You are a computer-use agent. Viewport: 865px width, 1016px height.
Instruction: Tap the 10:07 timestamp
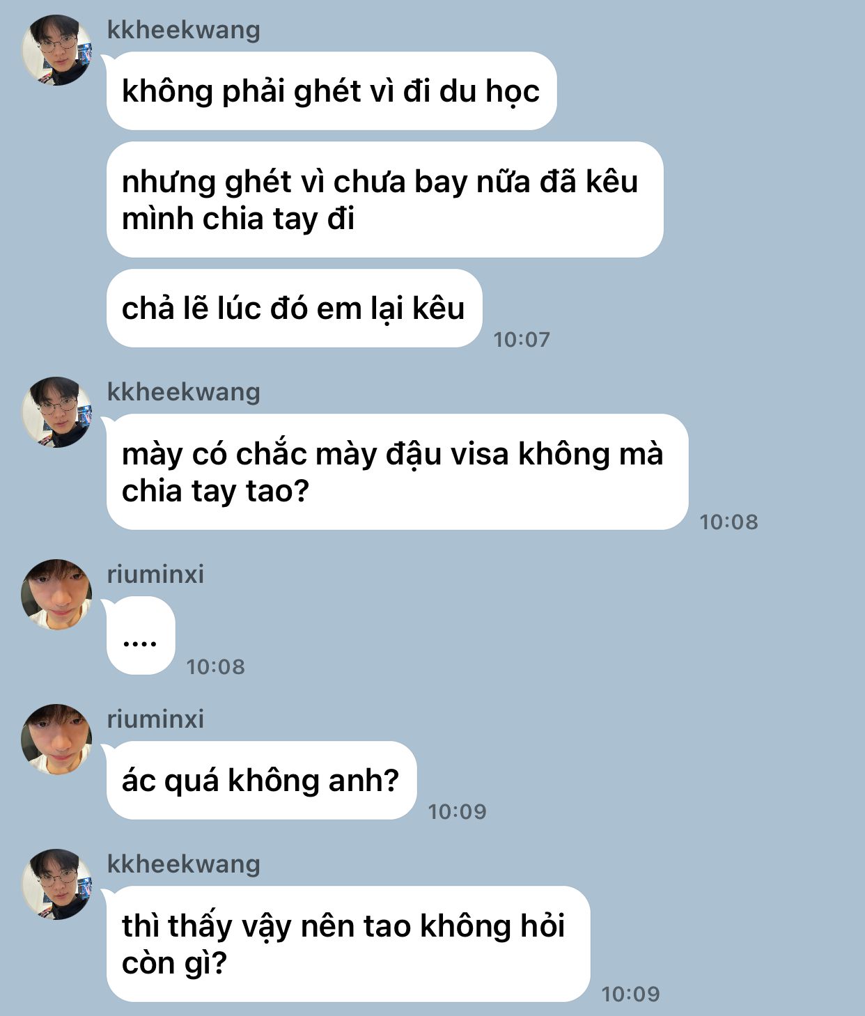click(522, 340)
